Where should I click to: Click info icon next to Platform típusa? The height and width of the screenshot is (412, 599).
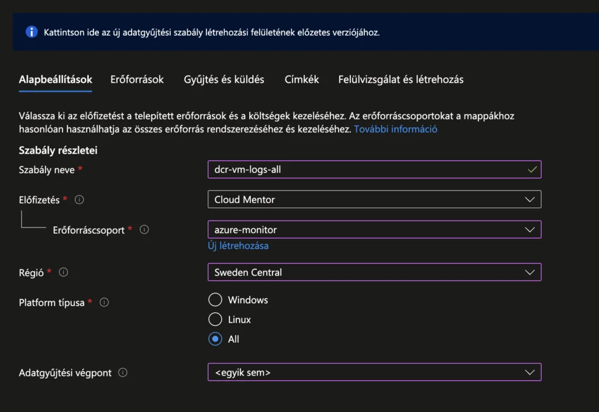pos(104,303)
